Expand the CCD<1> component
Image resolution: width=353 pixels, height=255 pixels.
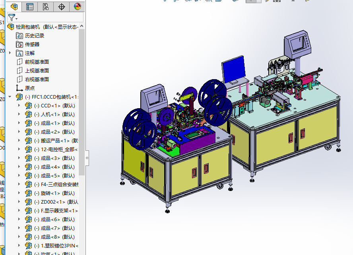19,105
